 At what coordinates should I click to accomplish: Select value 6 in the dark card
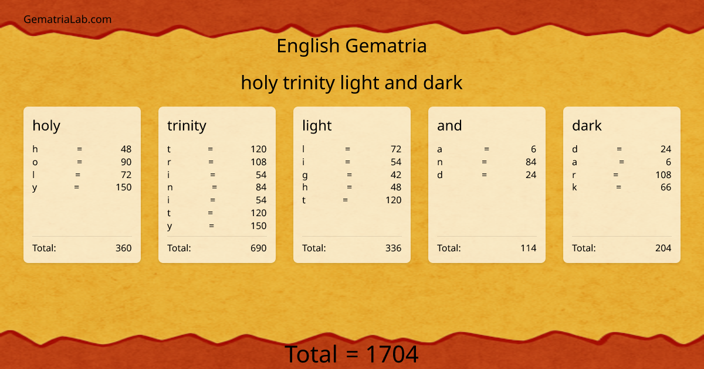[669, 162]
